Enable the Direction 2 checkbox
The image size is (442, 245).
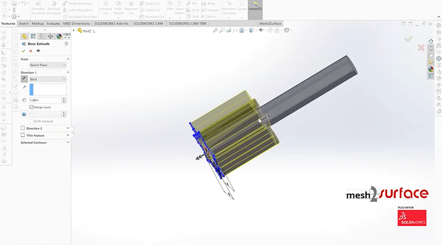(23, 128)
